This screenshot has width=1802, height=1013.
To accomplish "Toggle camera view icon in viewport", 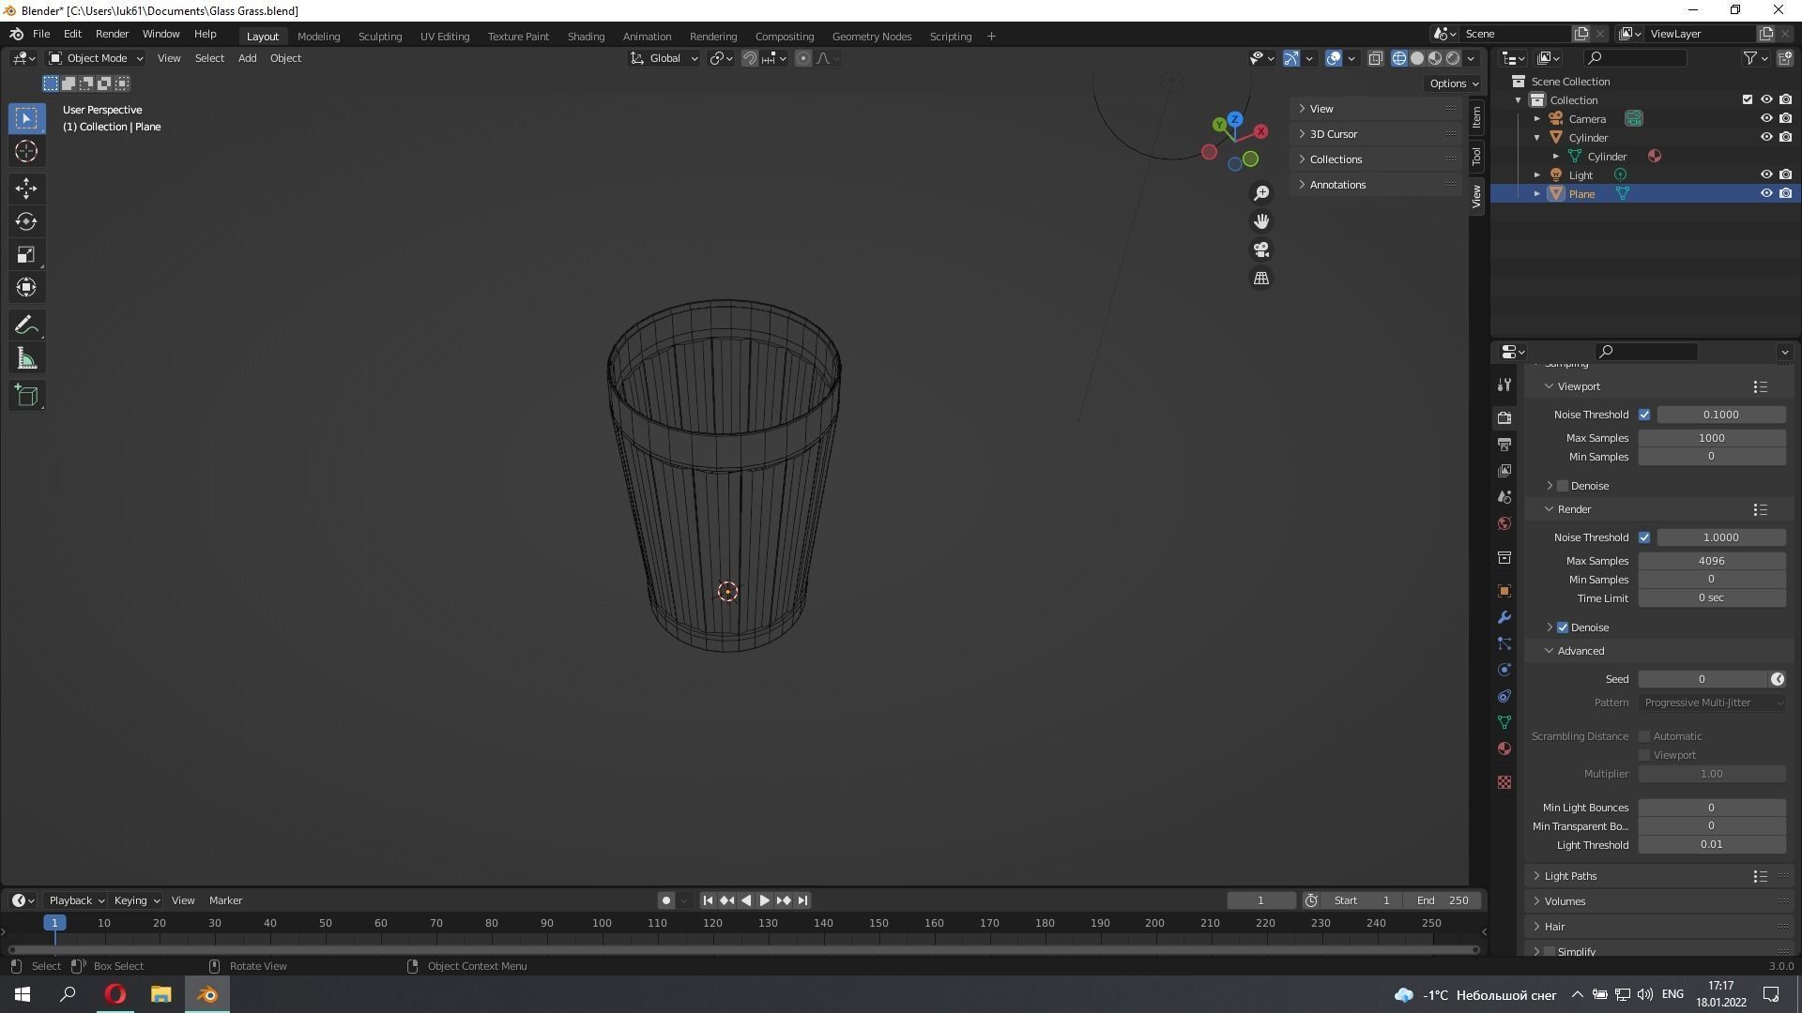I will click(x=1261, y=249).
